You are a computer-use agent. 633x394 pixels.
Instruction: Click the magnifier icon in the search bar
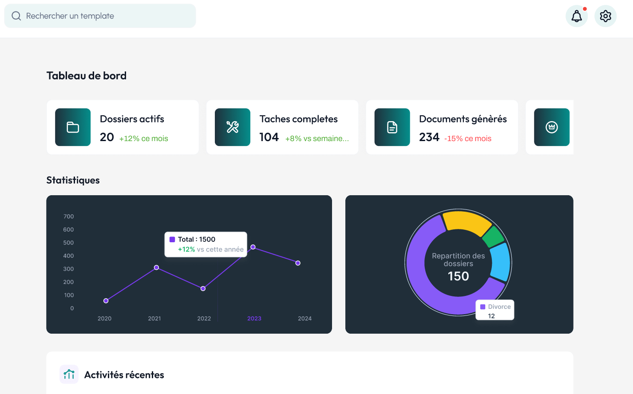16,16
